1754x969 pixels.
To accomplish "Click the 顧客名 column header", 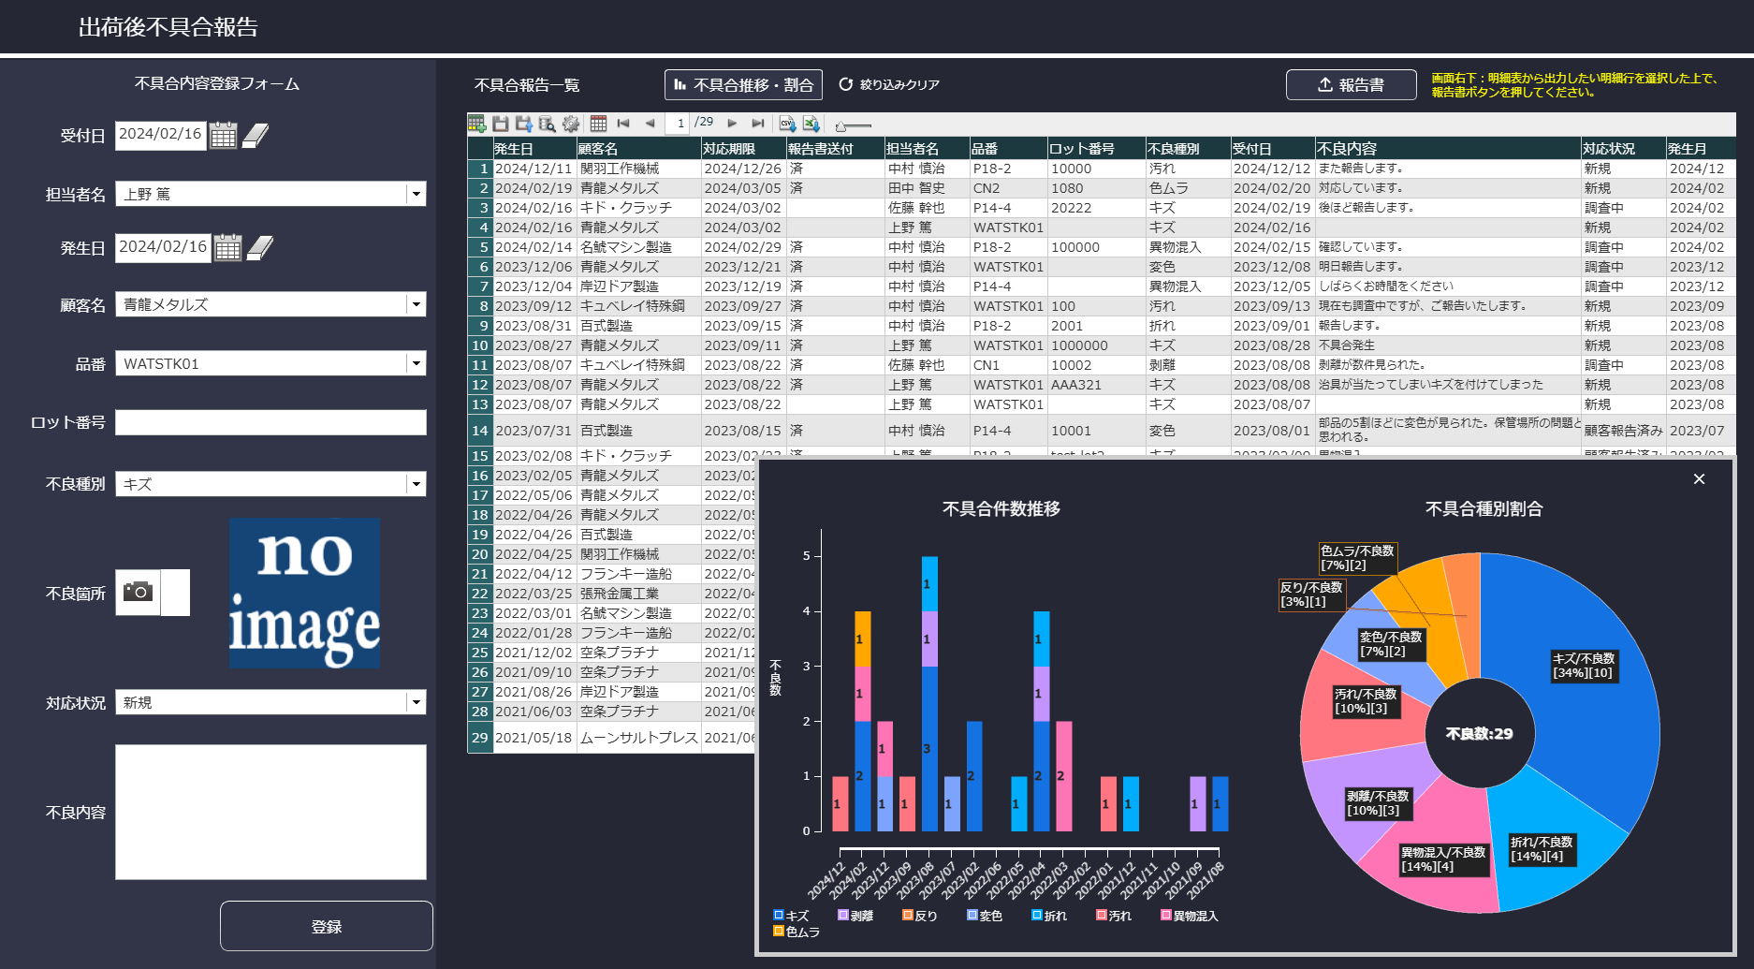I will coord(637,149).
